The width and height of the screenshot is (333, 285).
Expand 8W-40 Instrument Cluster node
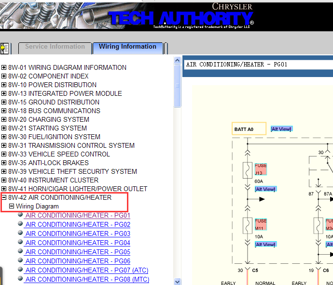pos(3,180)
